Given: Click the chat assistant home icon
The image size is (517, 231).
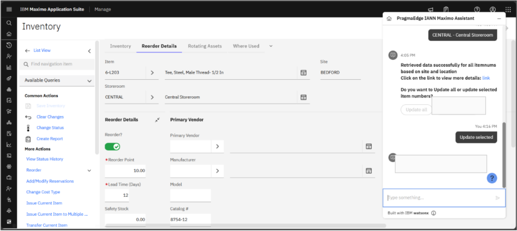Looking at the screenshot, I should pyautogui.click(x=389, y=19).
